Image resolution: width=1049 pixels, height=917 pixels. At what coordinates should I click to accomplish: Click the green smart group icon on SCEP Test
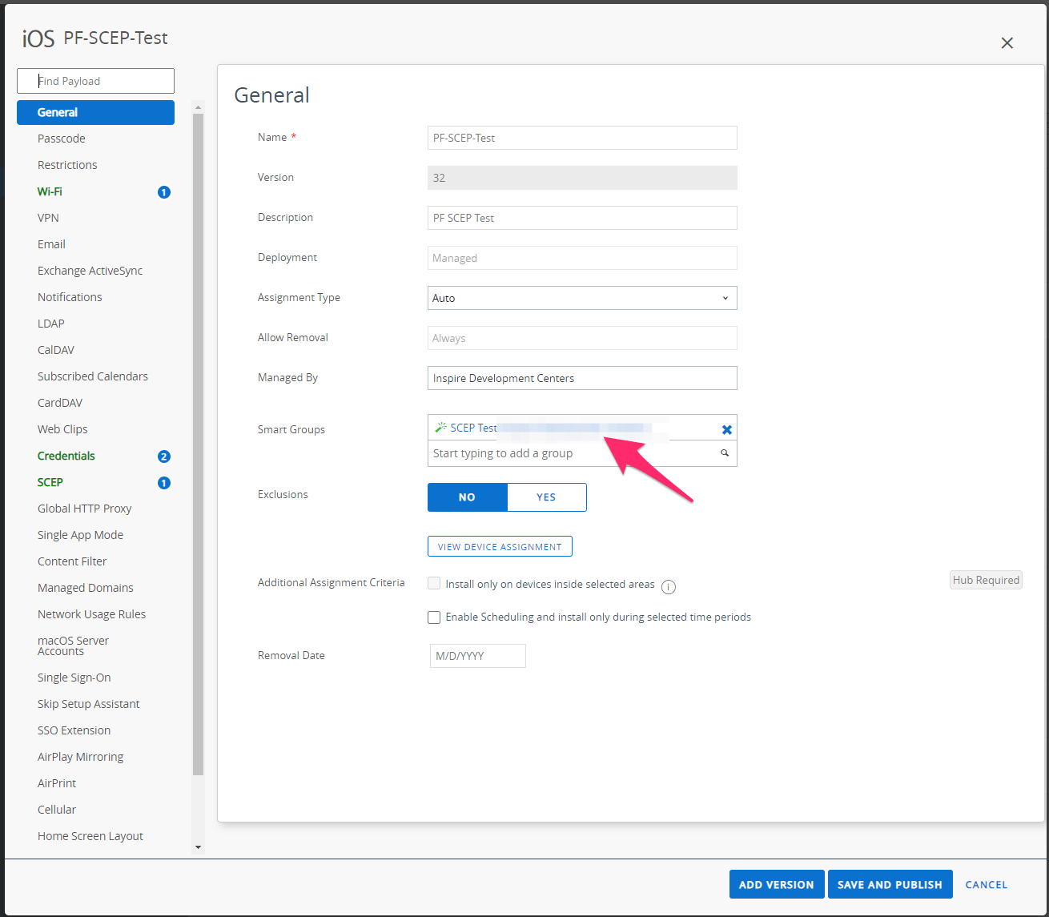[x=440, y=427]
